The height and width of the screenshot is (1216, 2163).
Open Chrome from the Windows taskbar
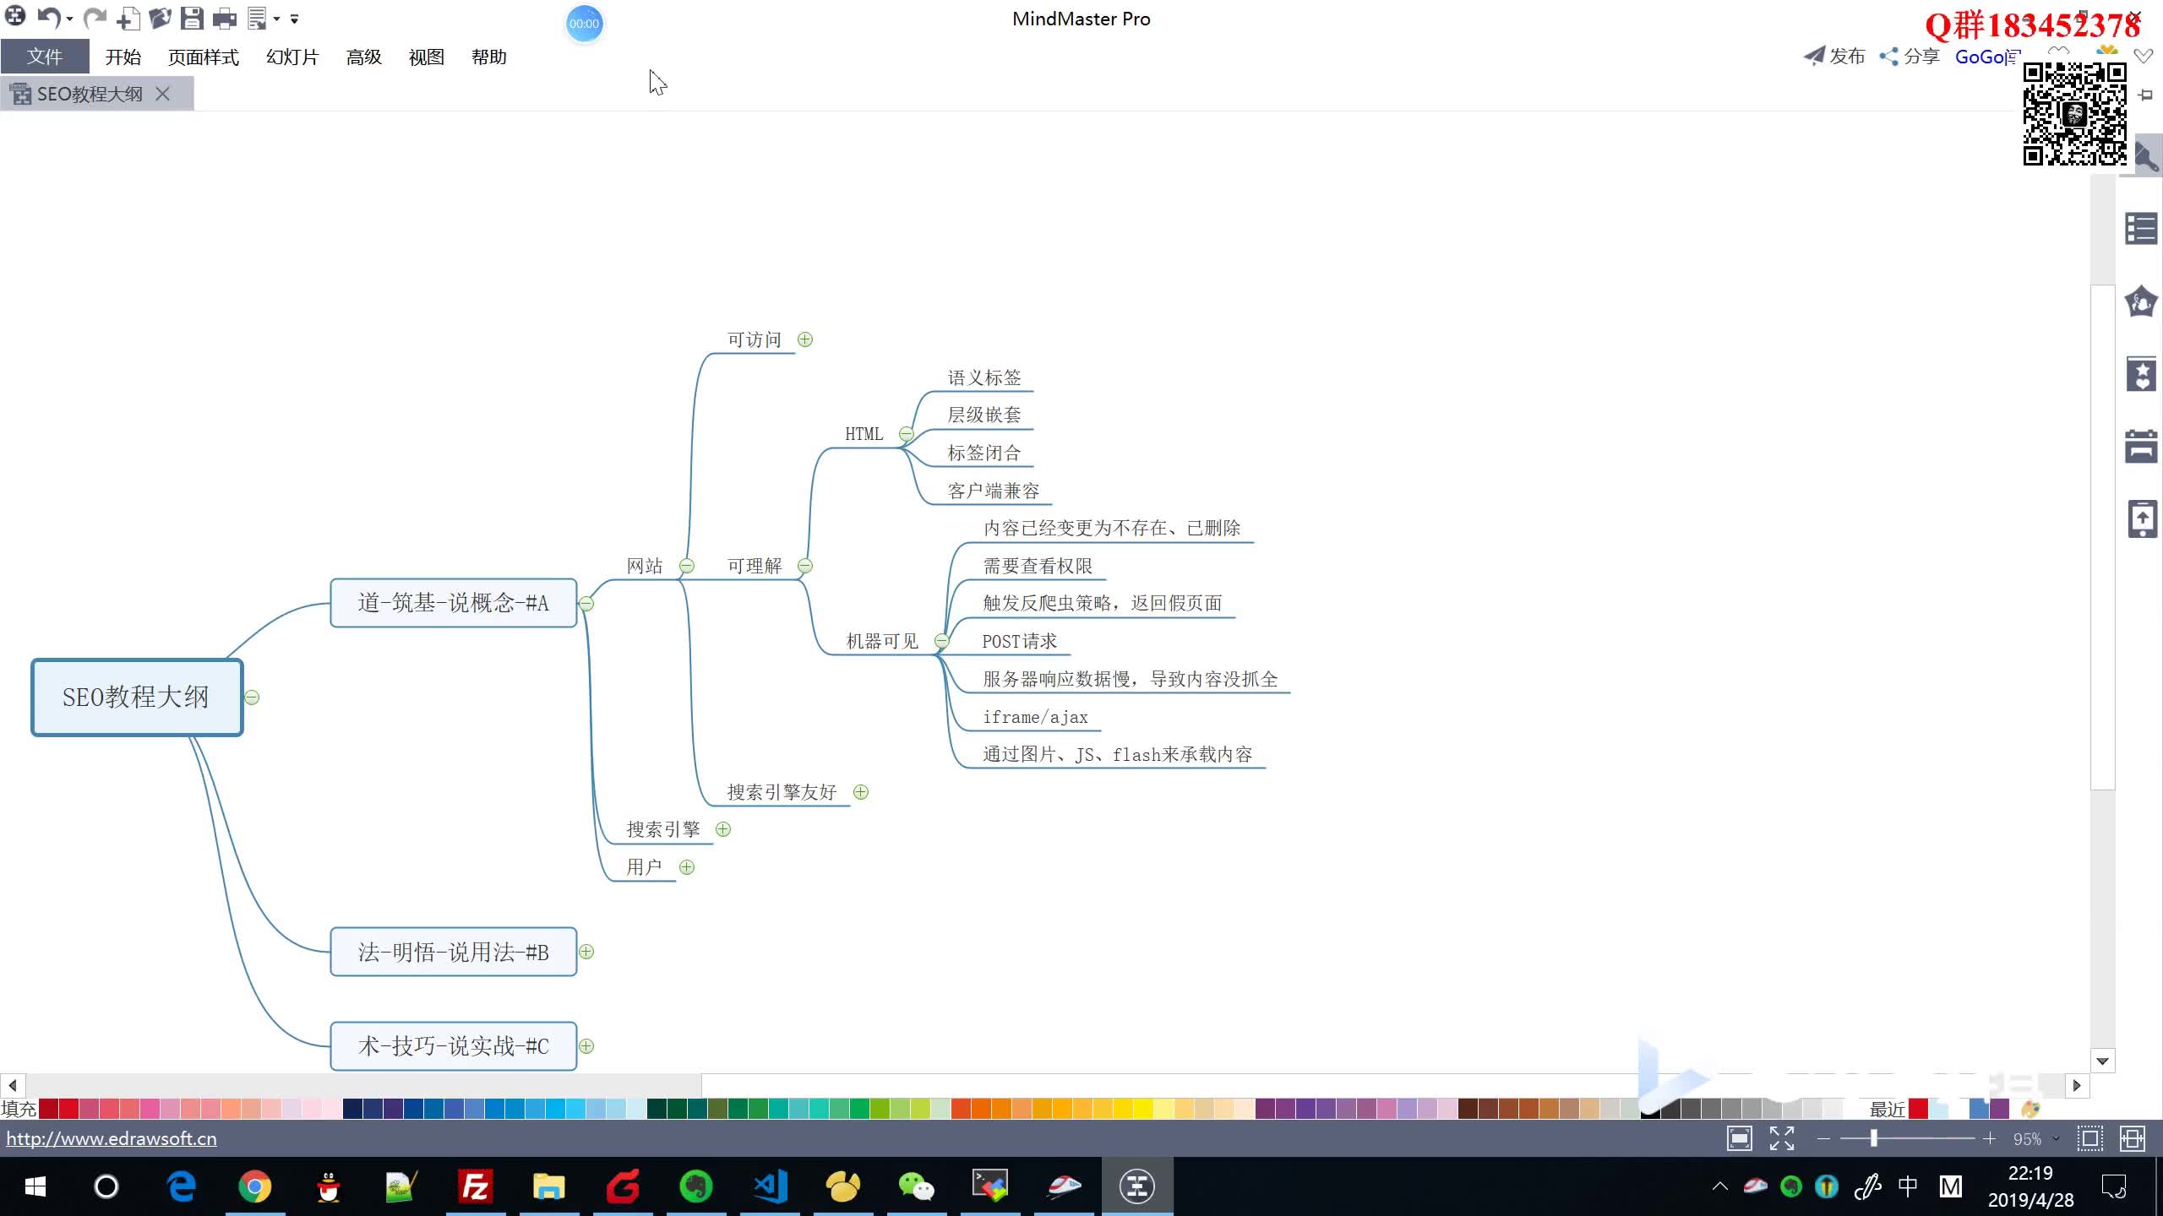[x=254, y=1186]
